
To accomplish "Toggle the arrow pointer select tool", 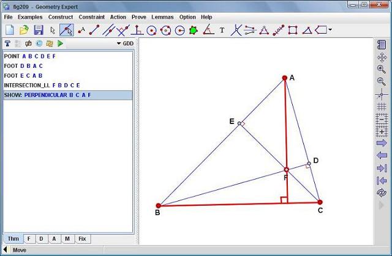I will 53,29.
